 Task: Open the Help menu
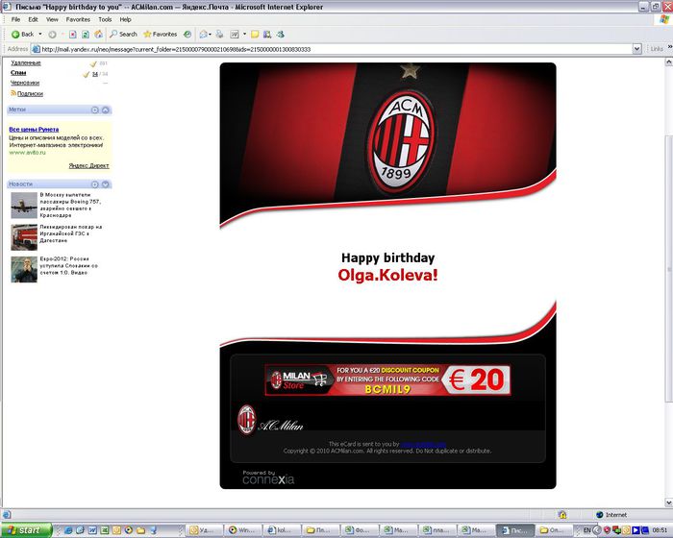click(125, 20)
